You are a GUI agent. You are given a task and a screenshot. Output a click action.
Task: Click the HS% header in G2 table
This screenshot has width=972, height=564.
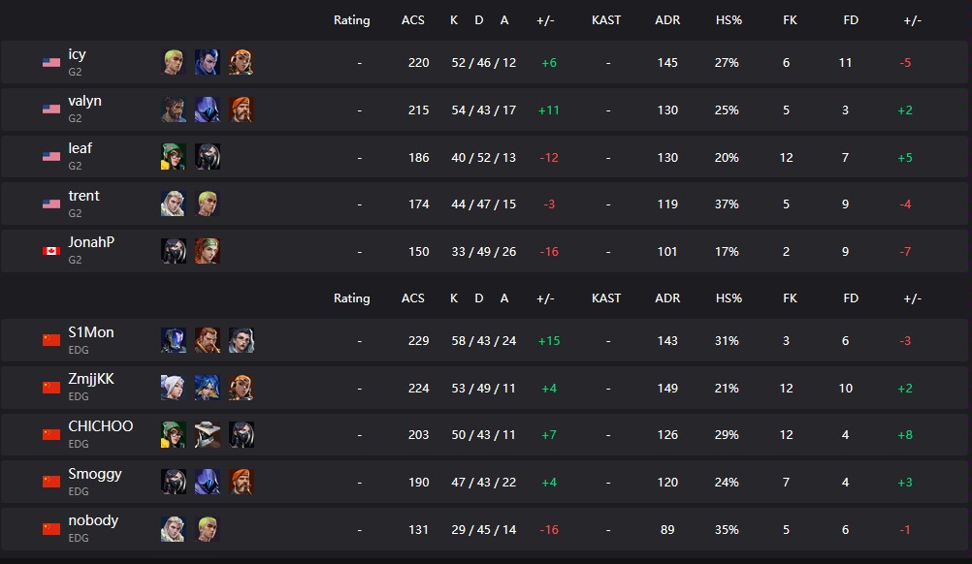pyautogui.click(x=729, y=20)
